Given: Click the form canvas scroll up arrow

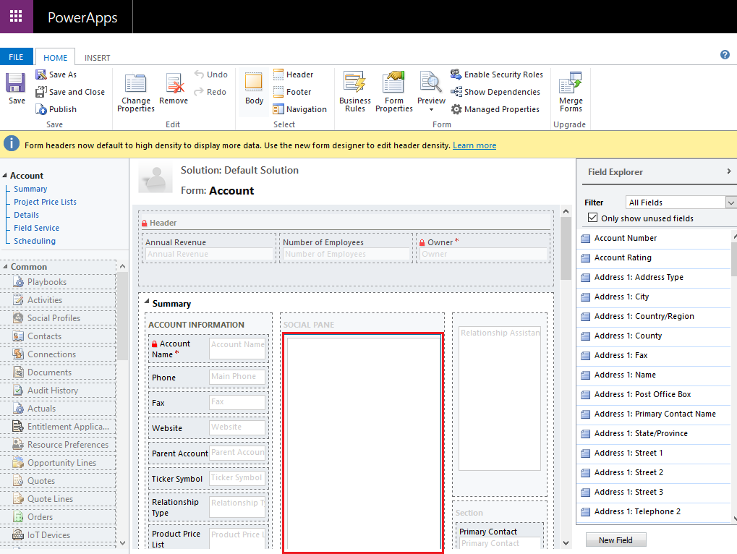Looking at the screenshot, I should (566, 211).
